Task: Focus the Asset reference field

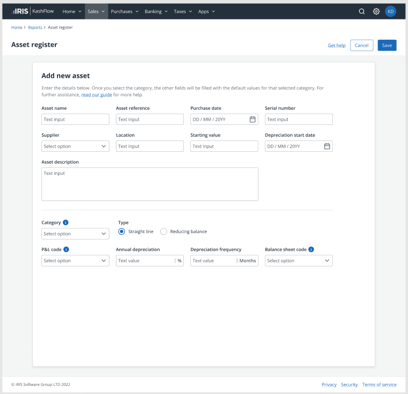Action: pos(149,119)
